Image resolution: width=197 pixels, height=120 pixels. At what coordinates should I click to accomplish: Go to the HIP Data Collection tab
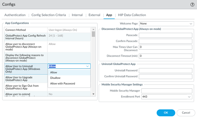point(132,15)
